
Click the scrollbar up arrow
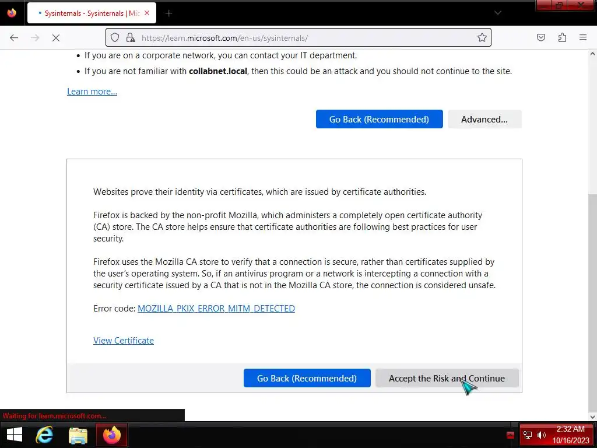click(592, 54)
